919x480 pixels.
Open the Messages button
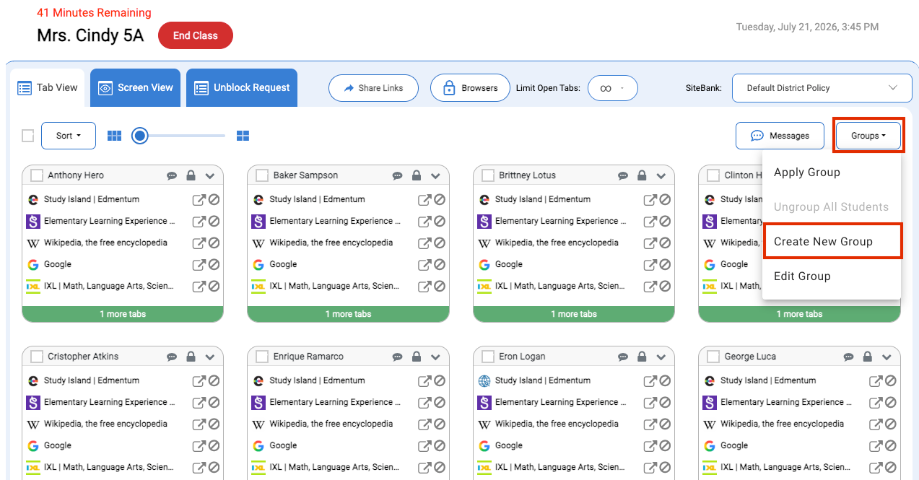click(x=780, y=136)
